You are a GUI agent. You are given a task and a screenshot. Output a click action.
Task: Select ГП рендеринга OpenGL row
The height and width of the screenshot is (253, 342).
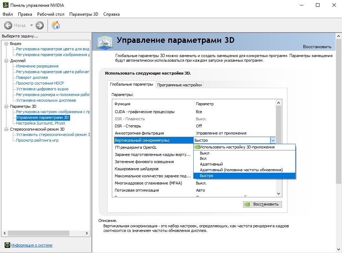154,147
